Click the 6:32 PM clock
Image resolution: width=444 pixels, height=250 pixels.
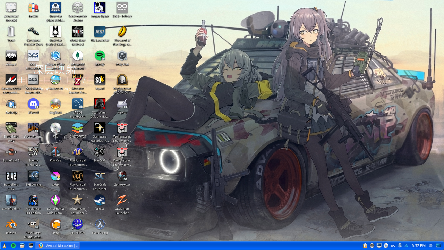pyautogui.click(x=418, y=246)
